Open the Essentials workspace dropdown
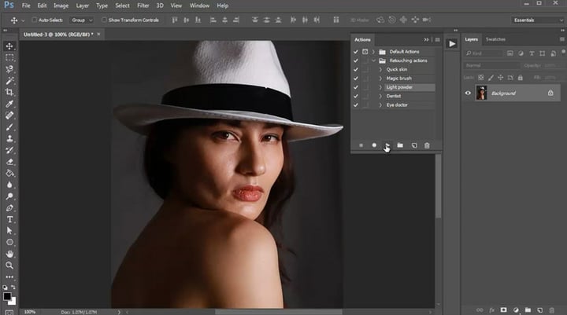The image size is (567, 315). (x=536, y=20)
